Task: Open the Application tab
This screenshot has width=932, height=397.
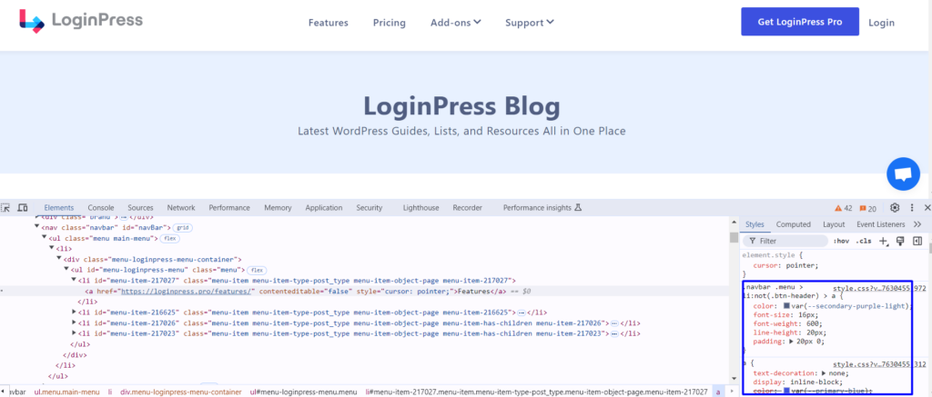Action: click(324, 208)
